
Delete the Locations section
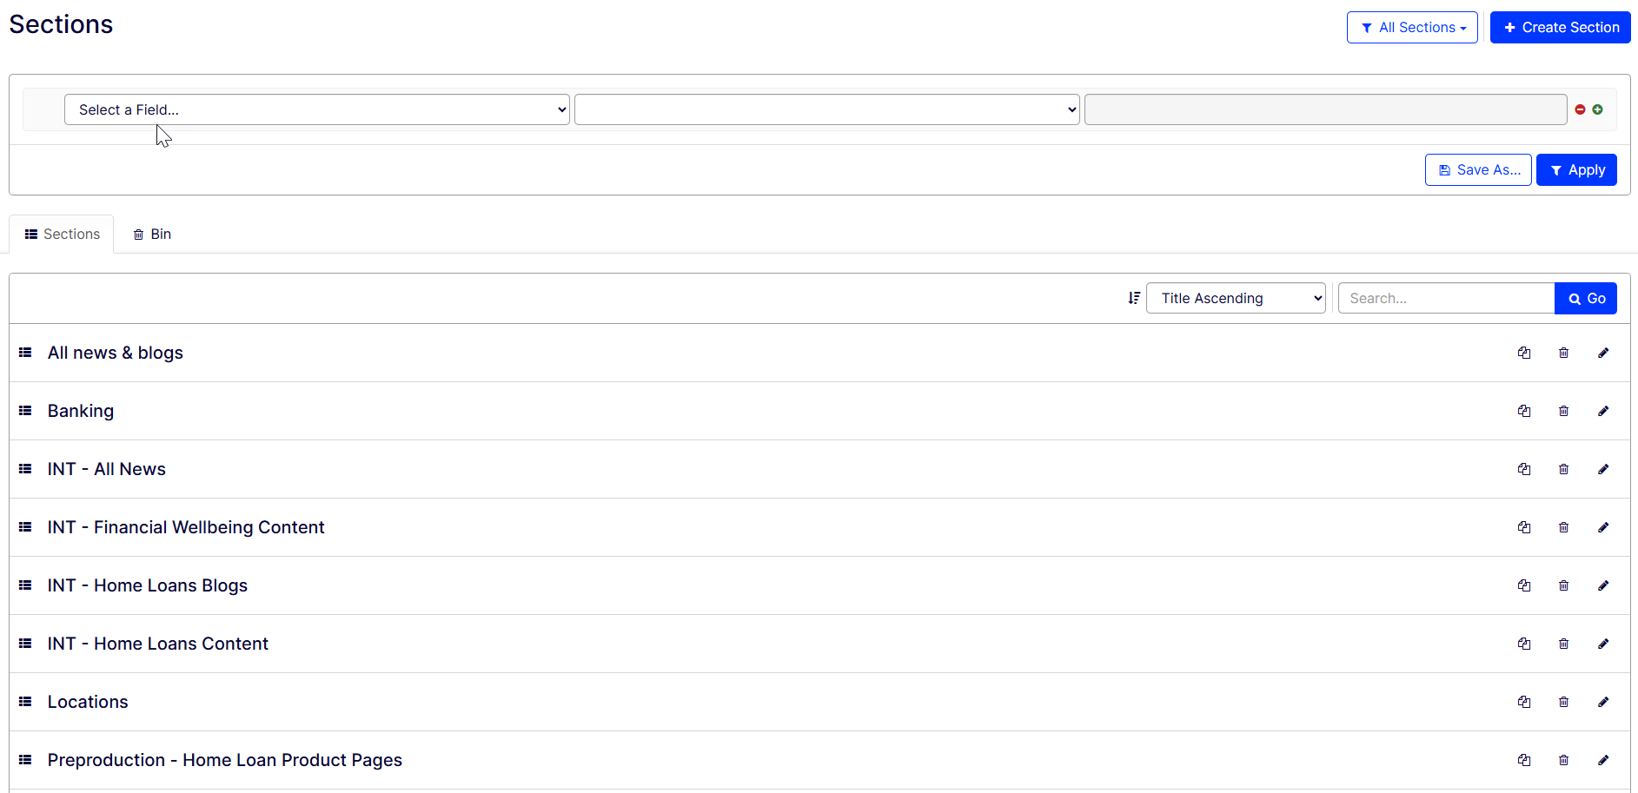1564,702
